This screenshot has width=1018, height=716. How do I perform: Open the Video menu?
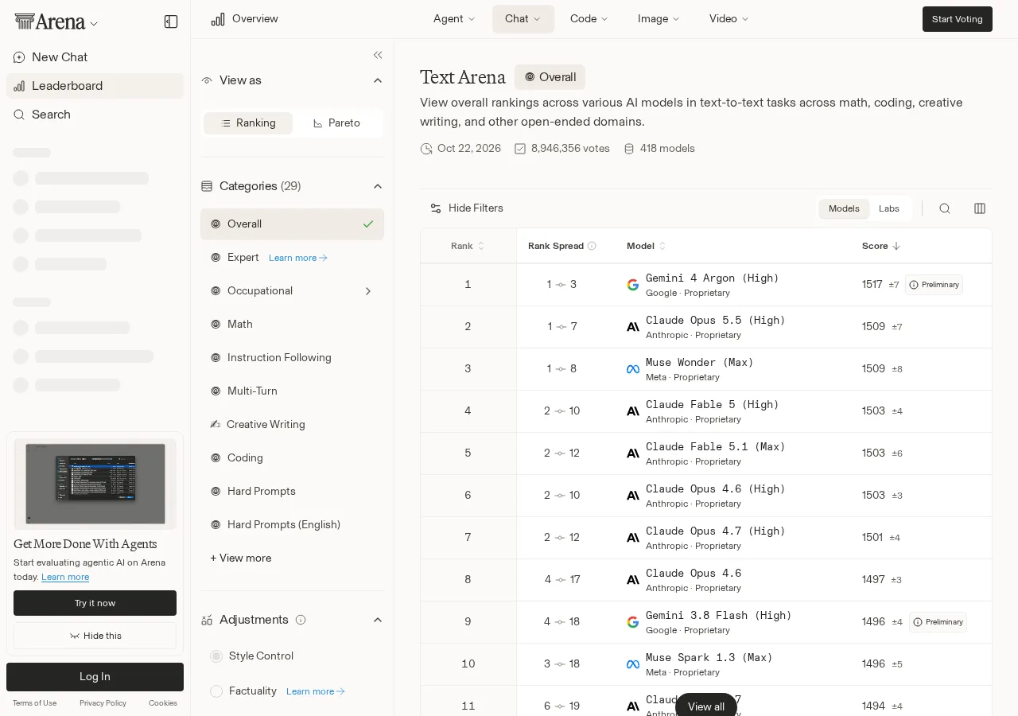pos(729,19)
